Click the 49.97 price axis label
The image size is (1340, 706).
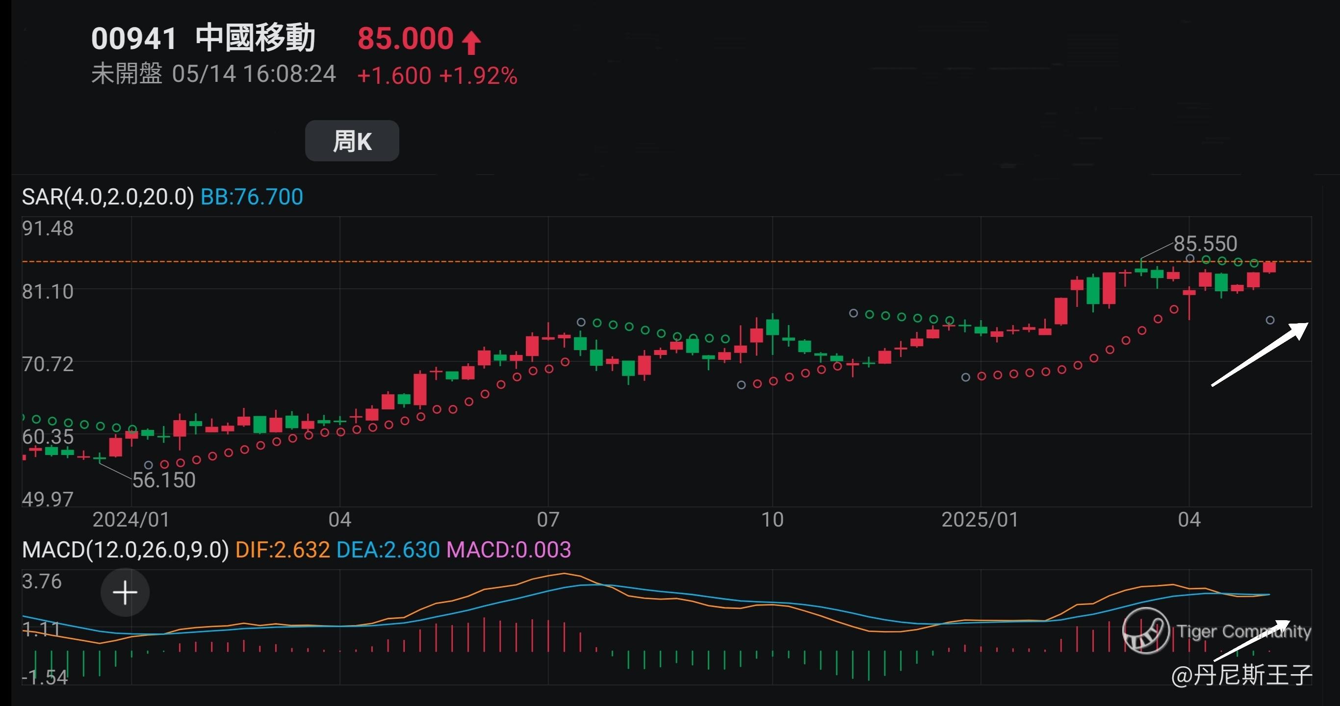coord(48,499)
